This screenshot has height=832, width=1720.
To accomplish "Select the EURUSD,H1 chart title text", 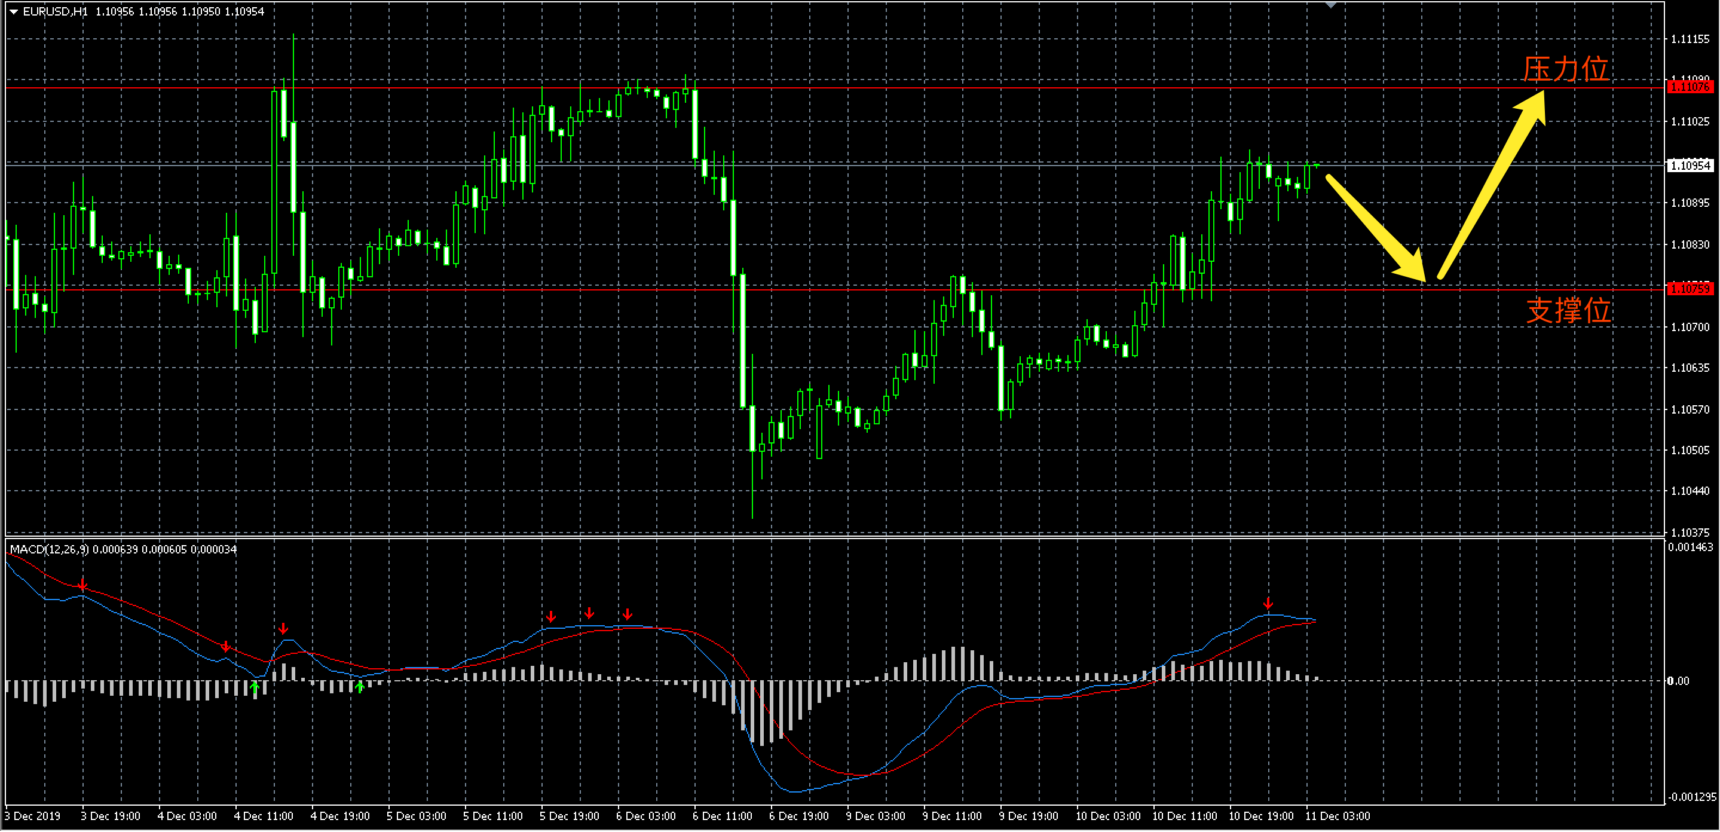I will point(56,11).
